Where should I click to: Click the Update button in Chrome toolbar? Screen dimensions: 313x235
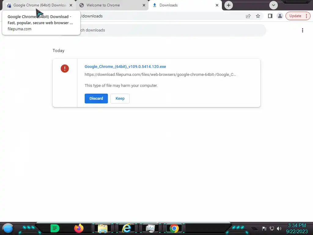298,16
